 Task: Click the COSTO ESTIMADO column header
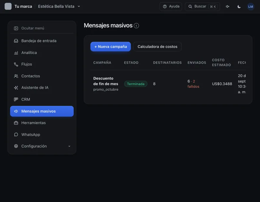[221, 62]
